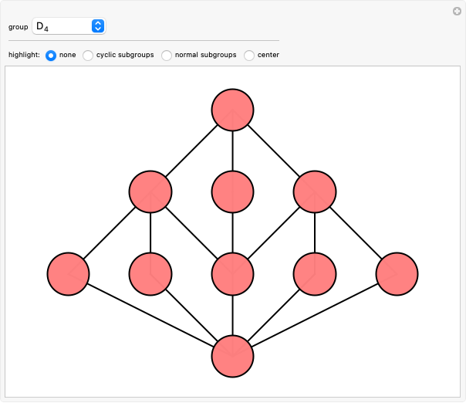This screenshot has height=403, width=466.
Task: Select the right node in second row
Action: click(x=315, y=191)
